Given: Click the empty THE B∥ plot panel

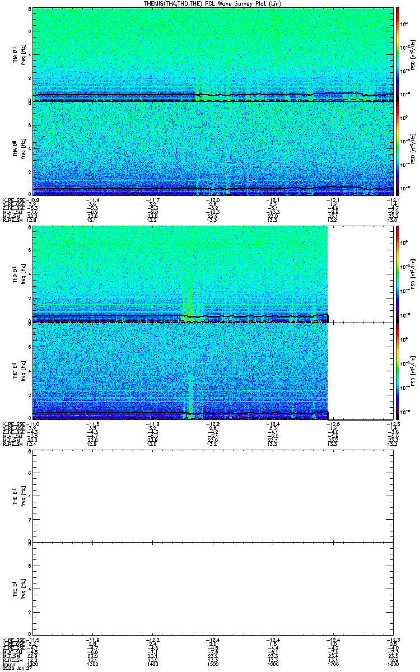Looking at the screenshot, I should pyautogui.click(x=213, y=587).
